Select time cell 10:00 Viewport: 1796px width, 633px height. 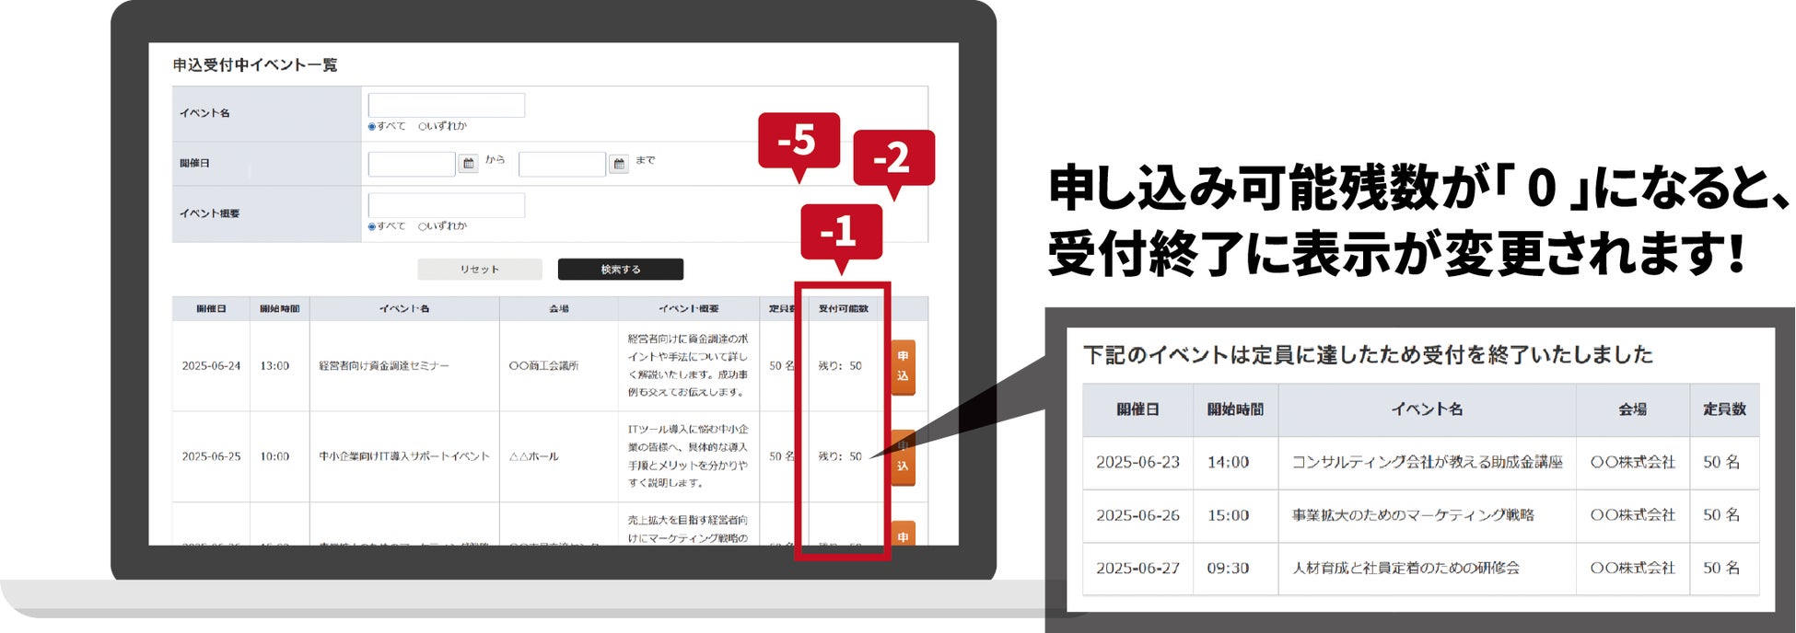coord(274,456)
